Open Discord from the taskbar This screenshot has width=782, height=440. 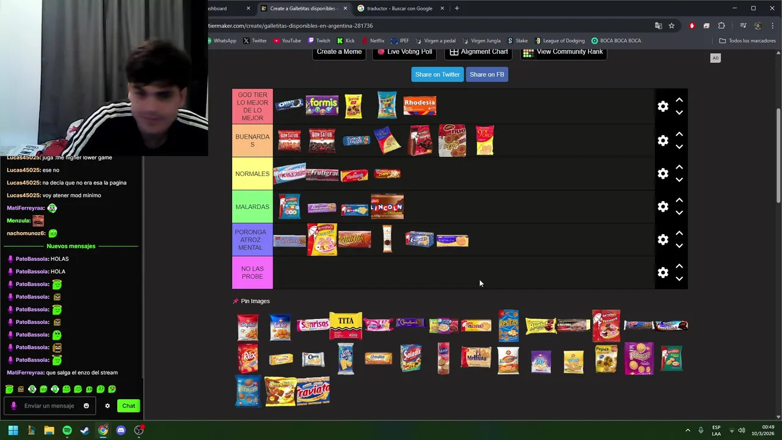[x=121, y=430]
